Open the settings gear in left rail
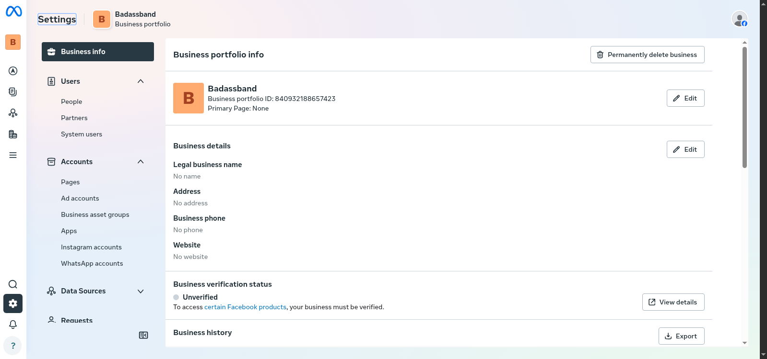Screen dimensions: 767x359 [13, 303]
